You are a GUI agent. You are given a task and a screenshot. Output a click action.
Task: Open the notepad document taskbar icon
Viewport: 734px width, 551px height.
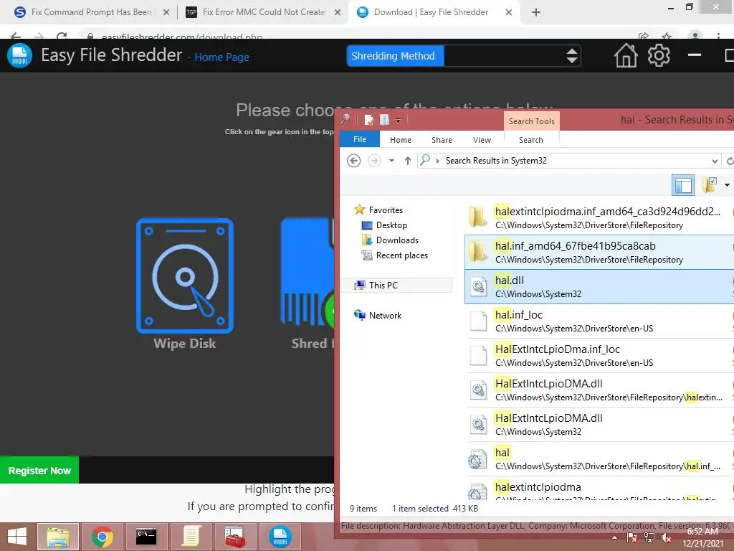191,537
